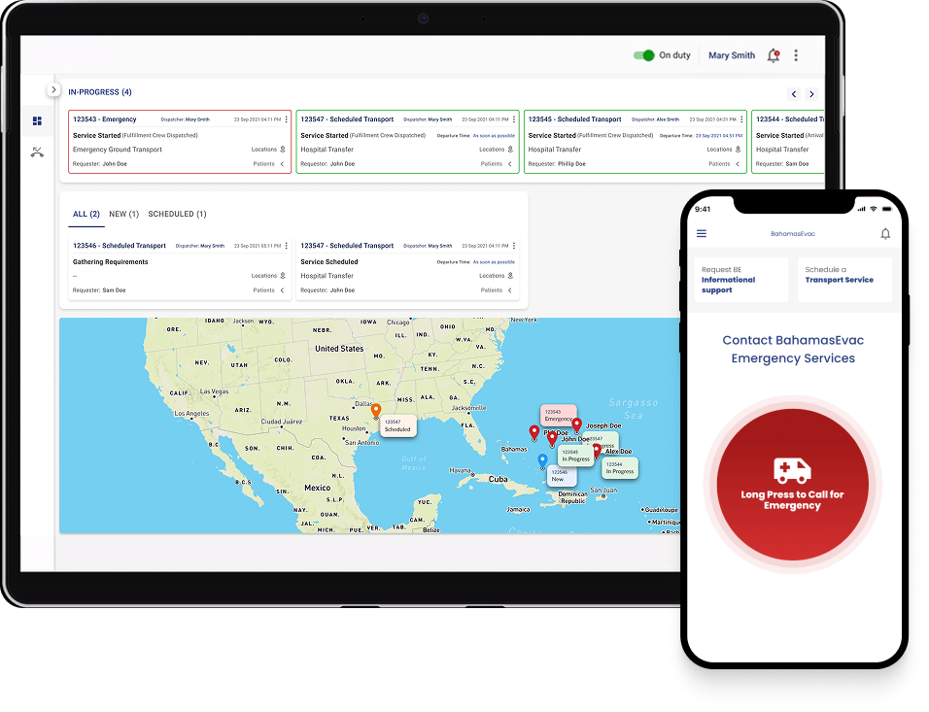Image resolution: width=929 pixels, height=712 pixels.
Task: Open 123543 - Emergency card title
Action: [x=104, y=119]
